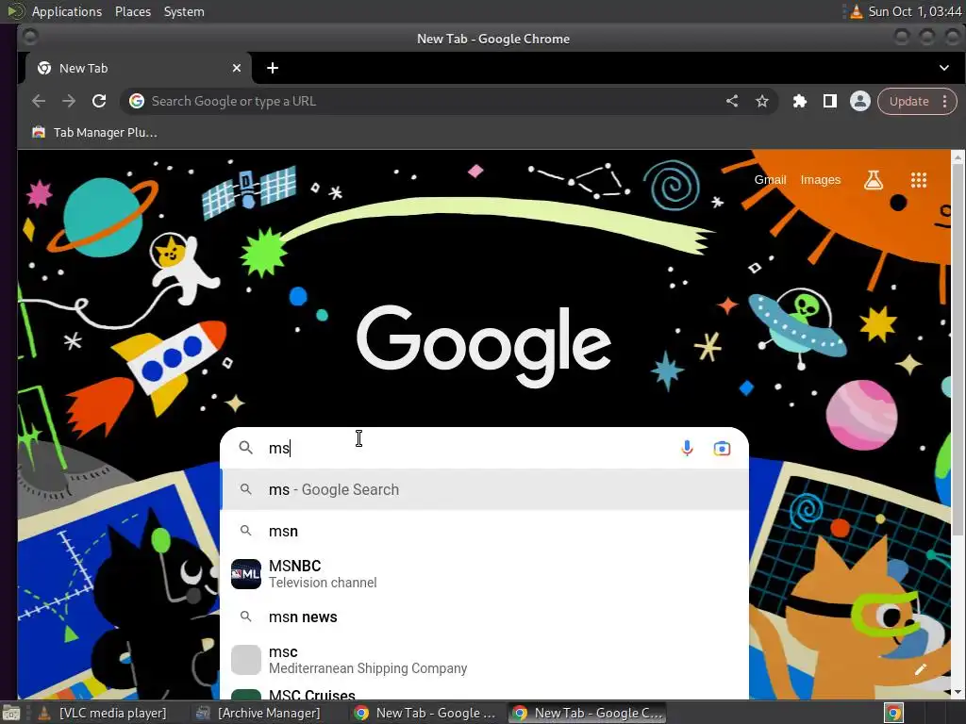Click the clock showing Sun Oct 1

[x=915, y=11]
